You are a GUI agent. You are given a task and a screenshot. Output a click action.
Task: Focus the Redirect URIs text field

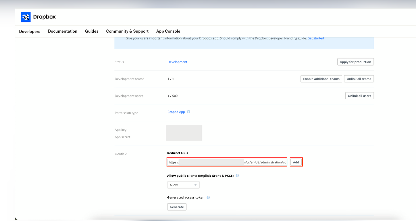click(x=227, y=162)
